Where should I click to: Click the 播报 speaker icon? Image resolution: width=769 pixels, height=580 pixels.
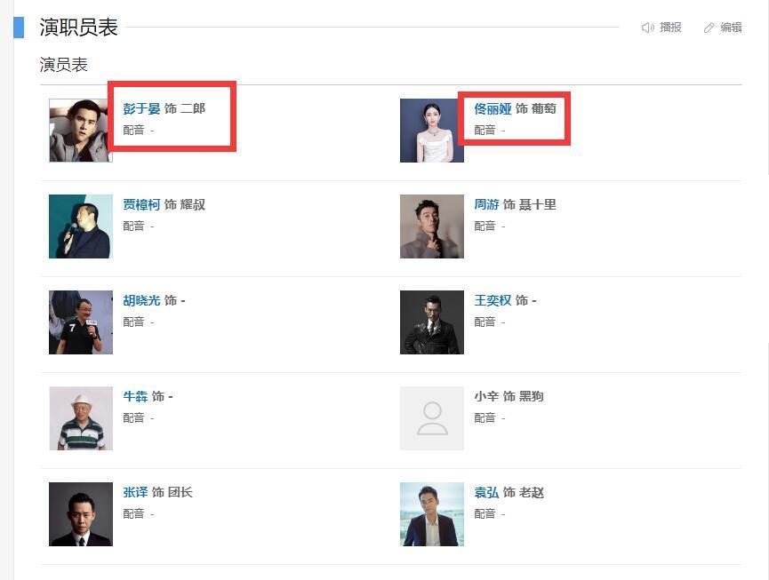pyautogui.click(x=647, y=28)
